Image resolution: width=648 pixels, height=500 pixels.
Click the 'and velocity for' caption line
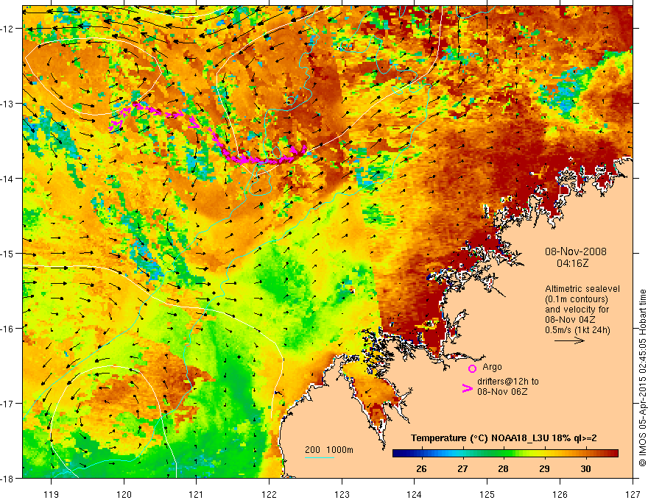[x=577, y=310]
